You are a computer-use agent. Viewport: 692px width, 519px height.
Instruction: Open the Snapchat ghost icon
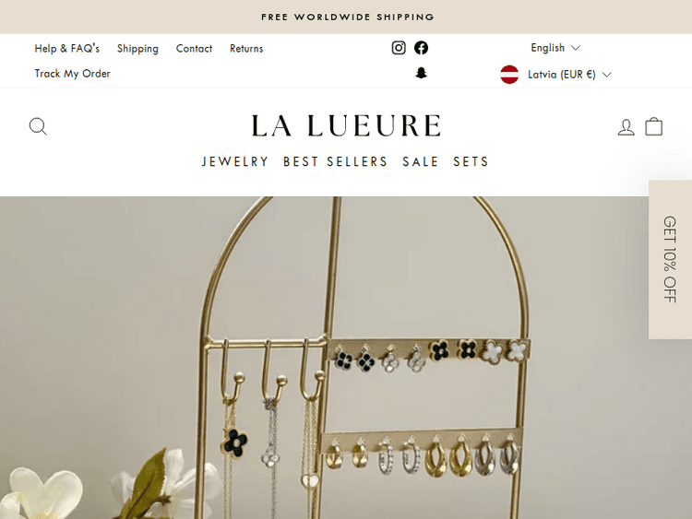[421, 73]
